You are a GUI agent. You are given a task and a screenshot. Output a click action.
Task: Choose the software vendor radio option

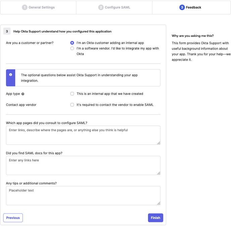coord(72,49)
